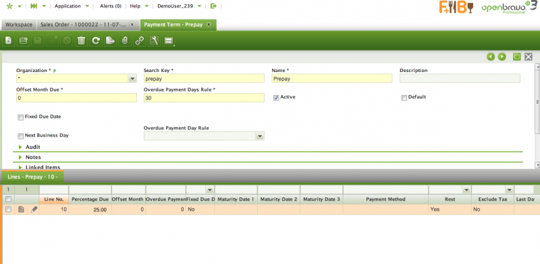
Task: Click the disabled Save toolbar icon
Action: click(38, 40)
